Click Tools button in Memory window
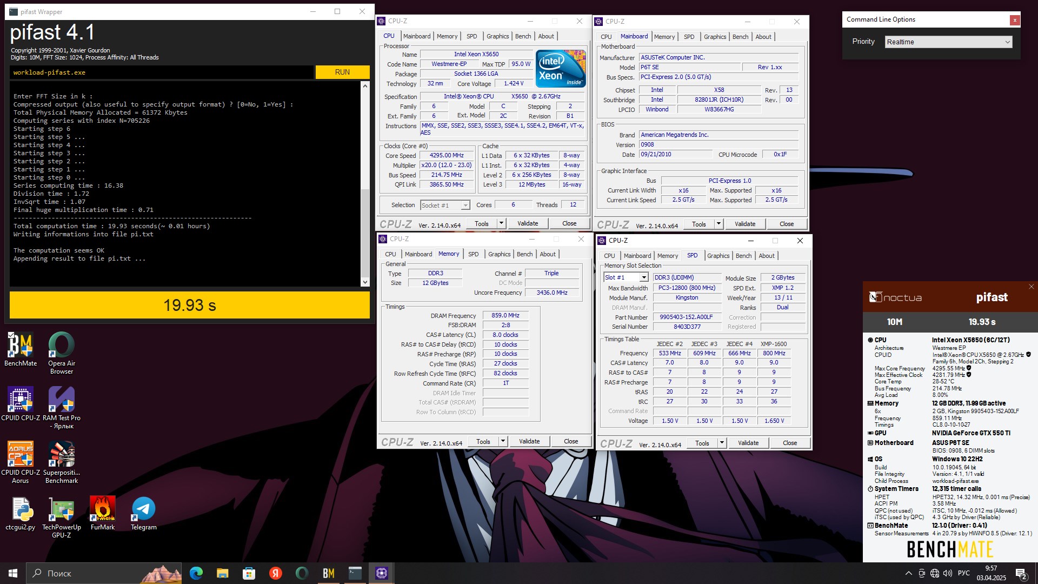The height and width of the screenshot is (584, 1038). (x=483, y=441)
